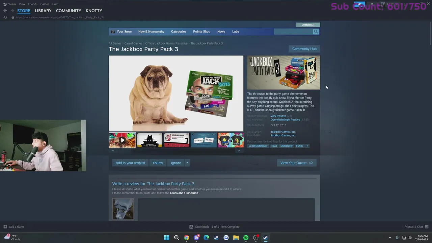Image resolution: width=432 pixels, height=243 pixels.
Task: Open the Friends & Chat icon
Action: [427, 227]
